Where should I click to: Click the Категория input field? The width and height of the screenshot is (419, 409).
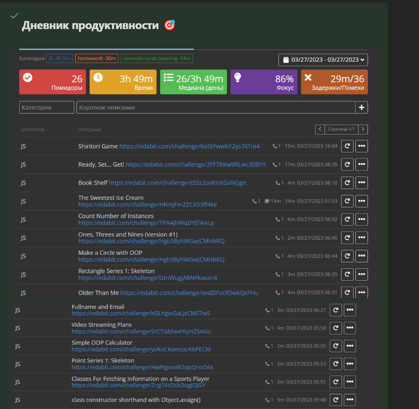47,107
